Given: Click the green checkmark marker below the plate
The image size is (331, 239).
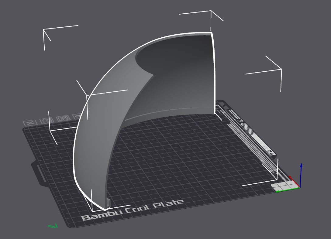Looking at the screenshot, I should point(53,226).
